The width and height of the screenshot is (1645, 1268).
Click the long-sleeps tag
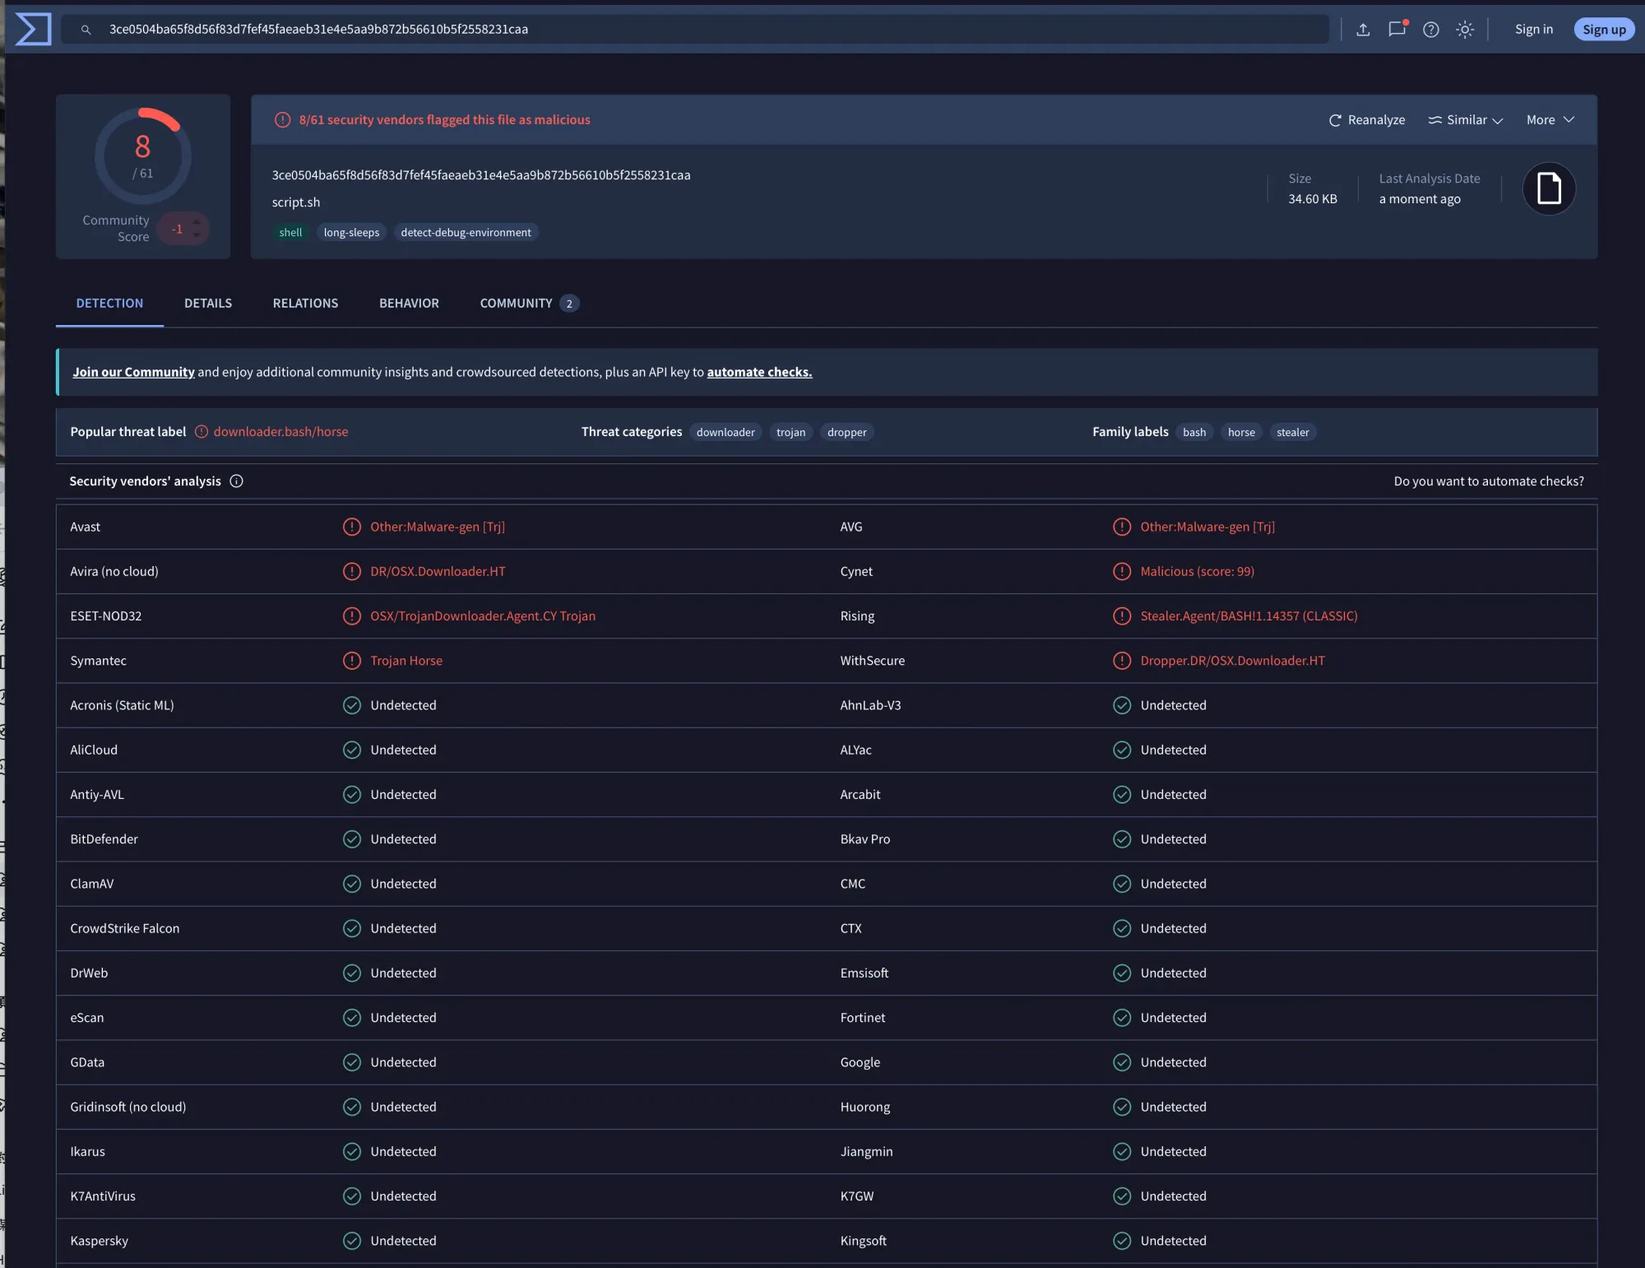[351, 233]
